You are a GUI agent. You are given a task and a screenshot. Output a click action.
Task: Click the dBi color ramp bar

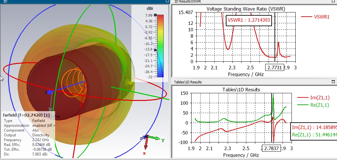coord(160,46)
